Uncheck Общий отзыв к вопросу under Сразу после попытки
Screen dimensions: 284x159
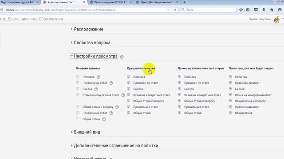pyautogui.click(x=129, y=101)
